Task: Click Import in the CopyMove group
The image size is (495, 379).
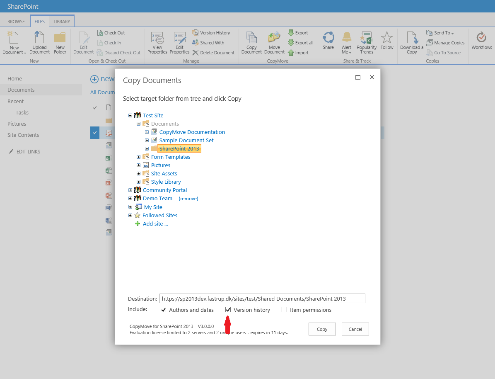Action: point(298,53)
